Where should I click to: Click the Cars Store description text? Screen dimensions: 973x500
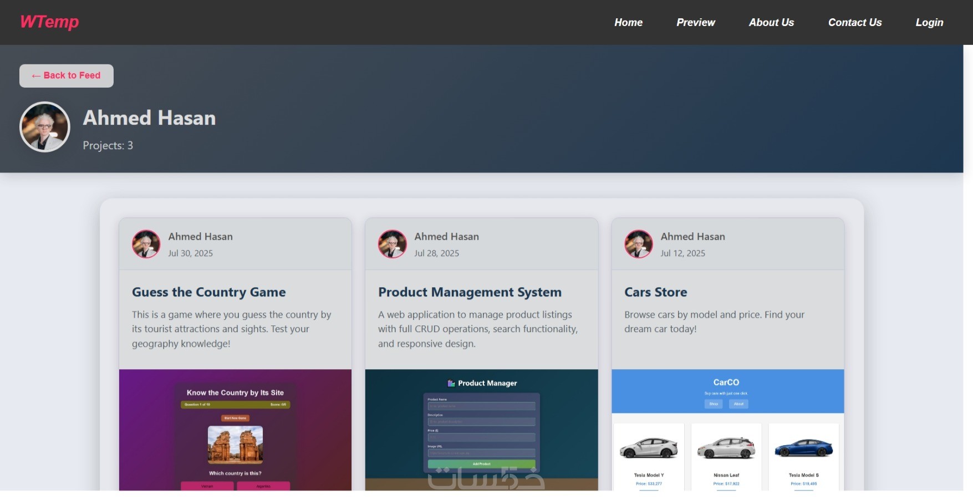tap(714, 322)
